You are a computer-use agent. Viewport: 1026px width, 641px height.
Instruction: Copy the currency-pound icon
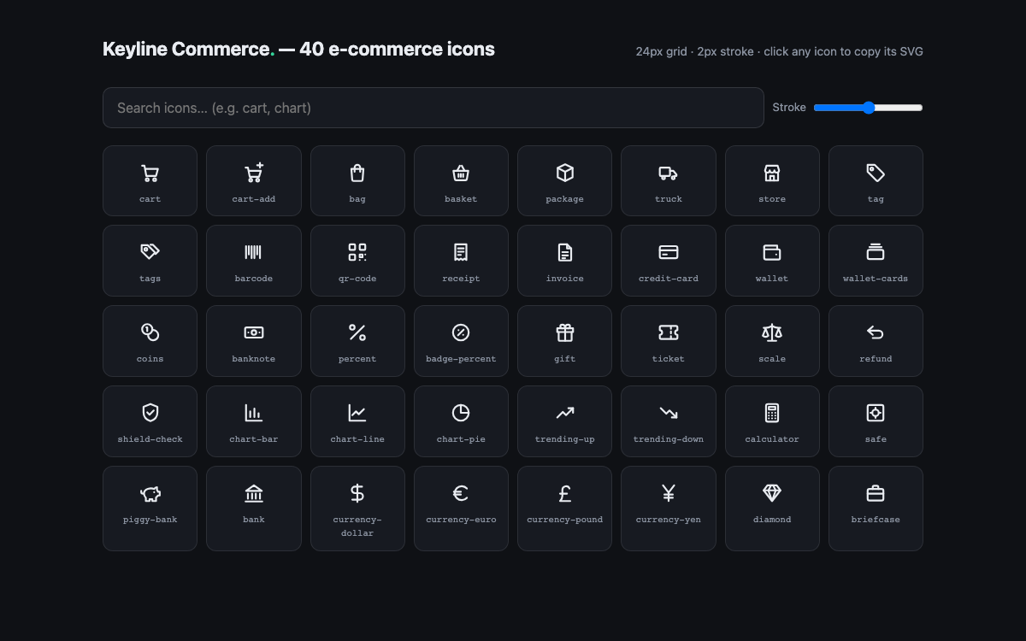pyautogui.click(x=564, y=509)
